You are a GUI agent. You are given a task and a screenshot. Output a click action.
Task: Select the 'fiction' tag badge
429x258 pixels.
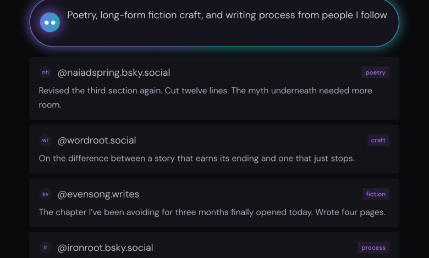point(376,194)
